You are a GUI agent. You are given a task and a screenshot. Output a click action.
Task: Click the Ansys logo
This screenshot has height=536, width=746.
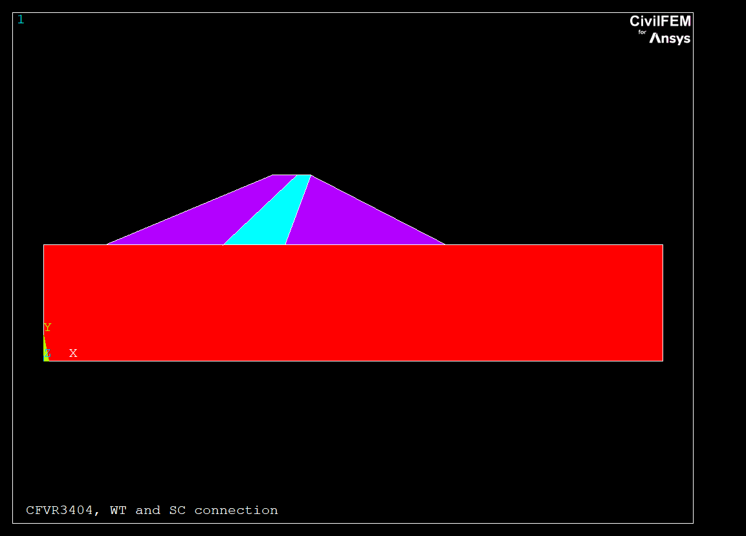point(670,39)
